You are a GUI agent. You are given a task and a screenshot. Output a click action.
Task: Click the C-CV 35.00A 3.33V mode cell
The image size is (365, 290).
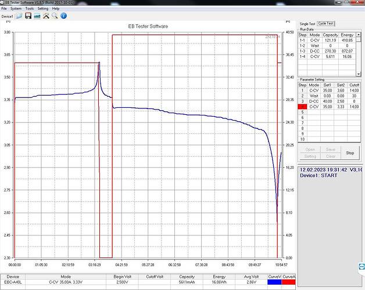point(66,282)
